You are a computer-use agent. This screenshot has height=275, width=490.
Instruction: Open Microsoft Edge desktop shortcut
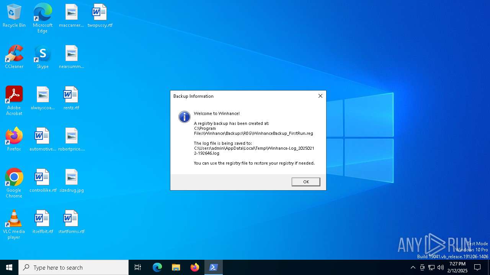(x=42, y=18)
